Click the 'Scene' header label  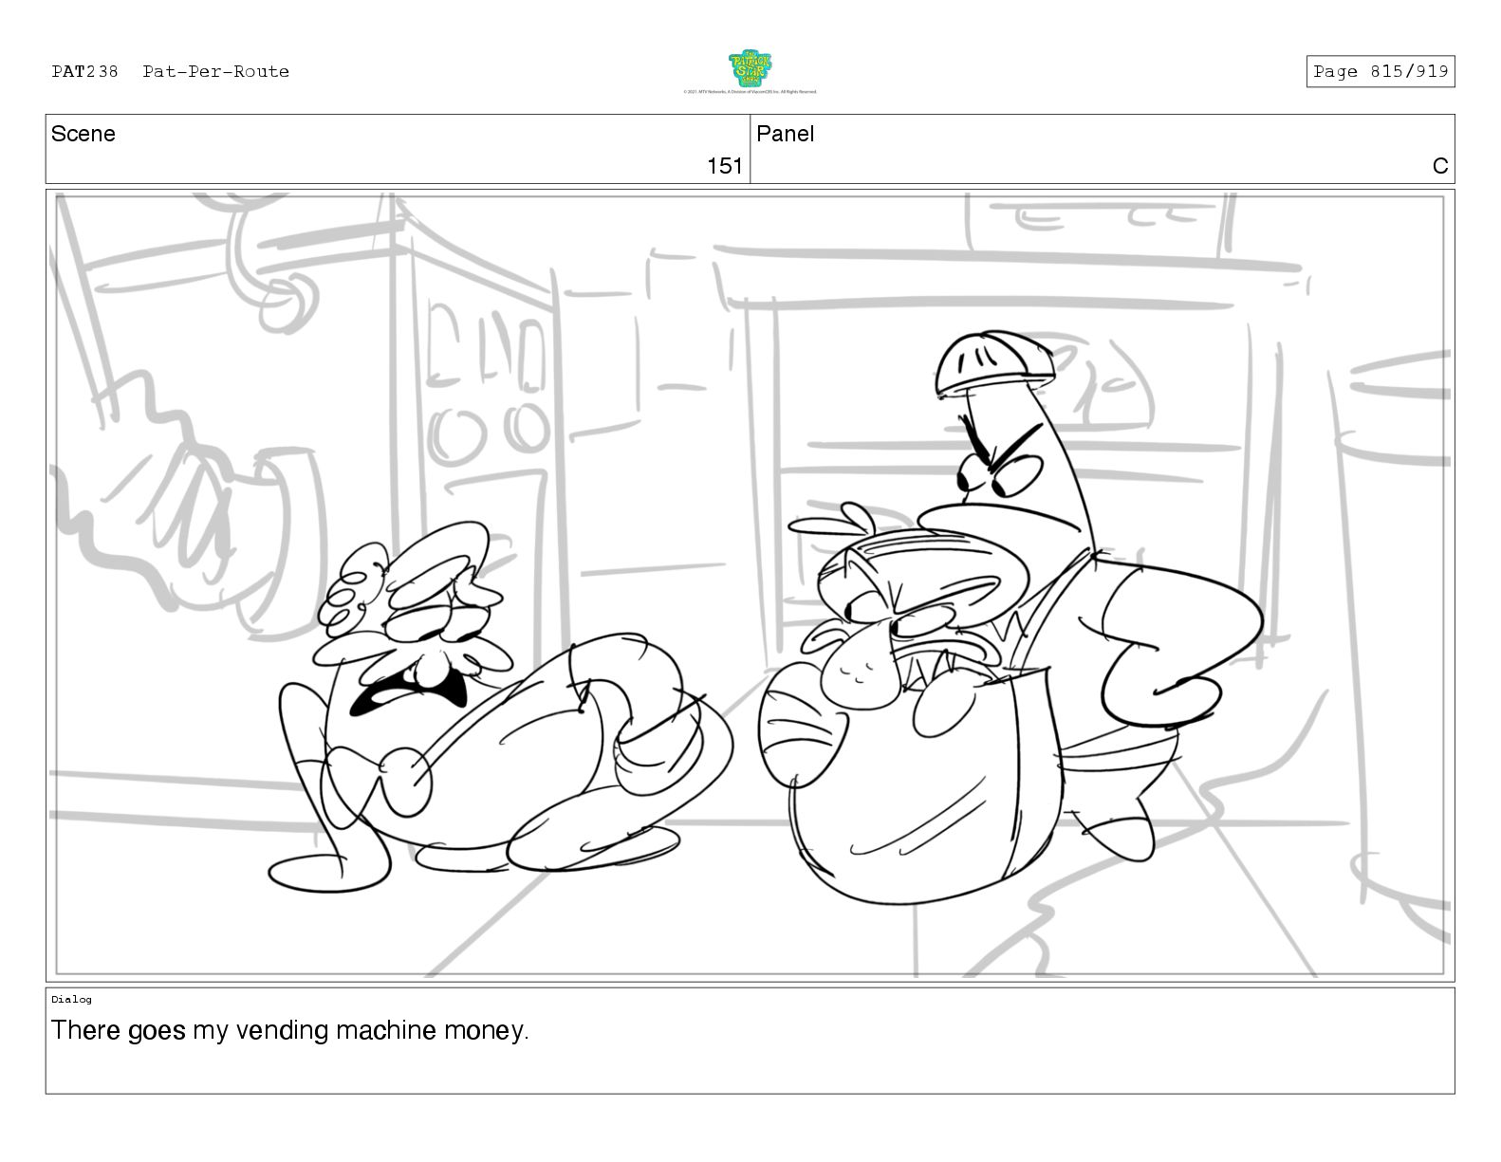click(83, 134)
